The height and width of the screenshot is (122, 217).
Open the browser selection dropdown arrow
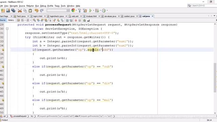point(76,11)
